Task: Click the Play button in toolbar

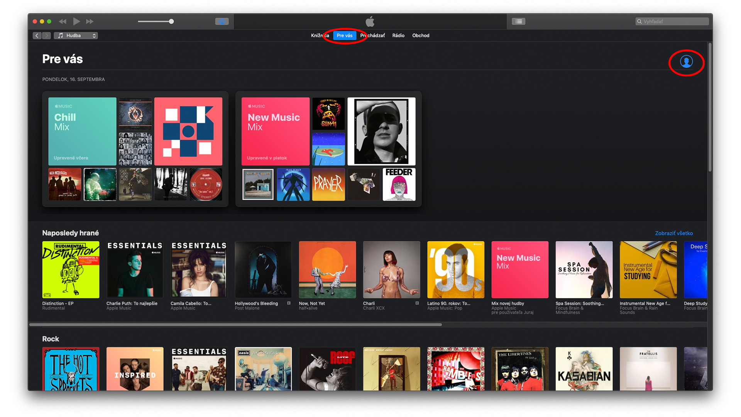Action: pyautogui.click(x=76, y=21)
